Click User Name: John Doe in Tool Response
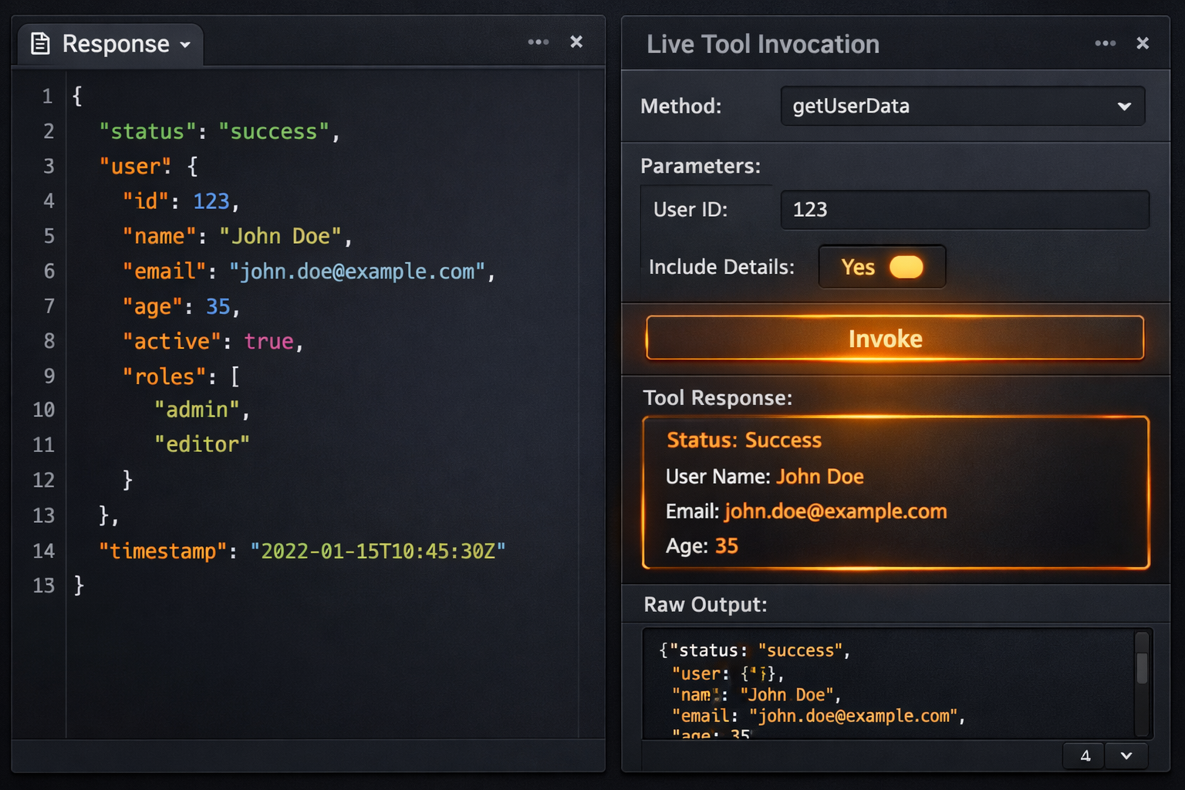 (x=765, y=477)
